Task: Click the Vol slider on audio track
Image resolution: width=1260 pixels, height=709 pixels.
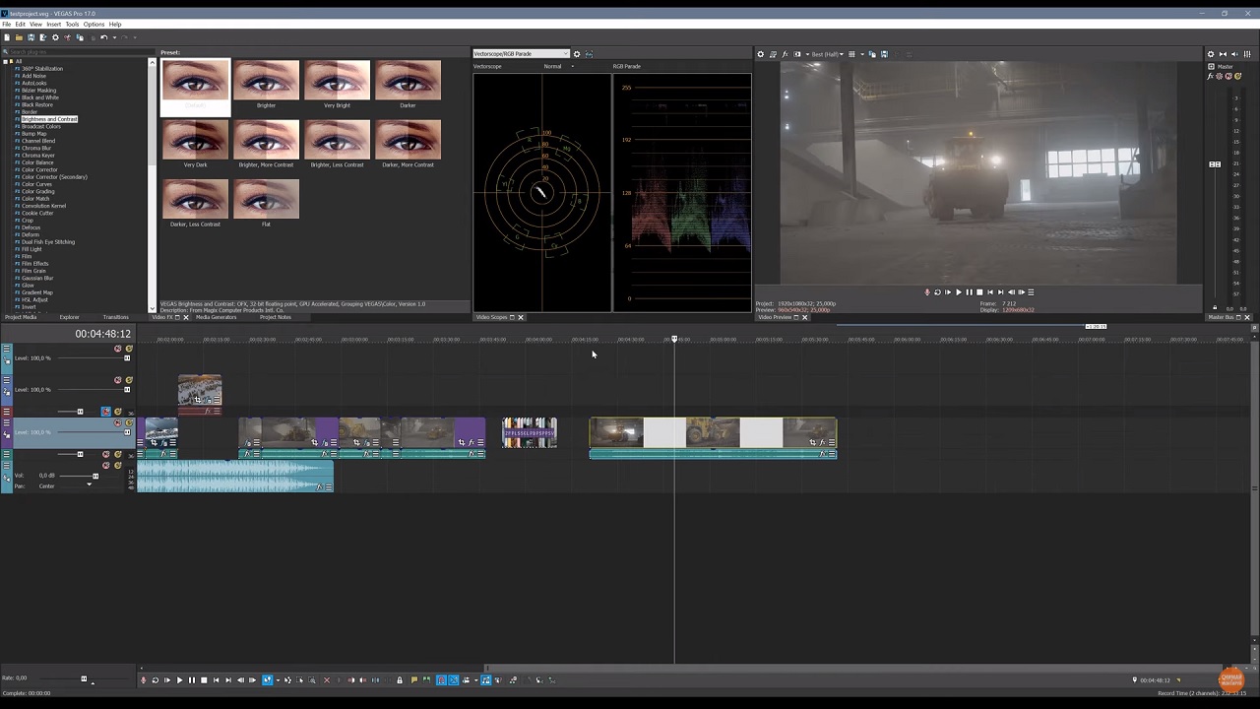Action: pos(95,476)
